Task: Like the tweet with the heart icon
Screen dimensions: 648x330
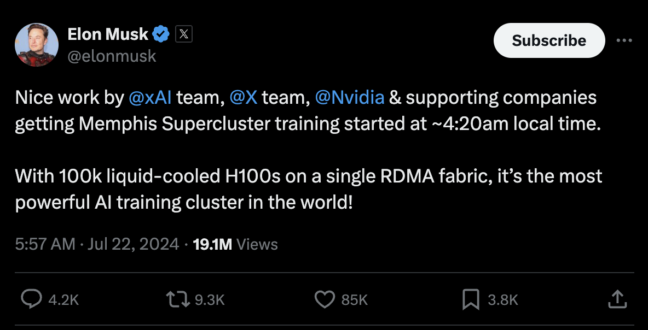Action: [x=325, y=299]
